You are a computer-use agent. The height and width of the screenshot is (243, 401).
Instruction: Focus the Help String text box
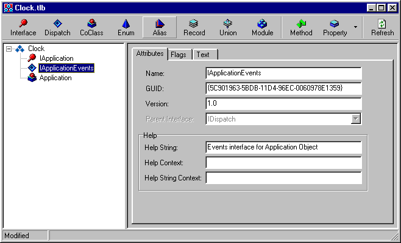tap(283, 147)
